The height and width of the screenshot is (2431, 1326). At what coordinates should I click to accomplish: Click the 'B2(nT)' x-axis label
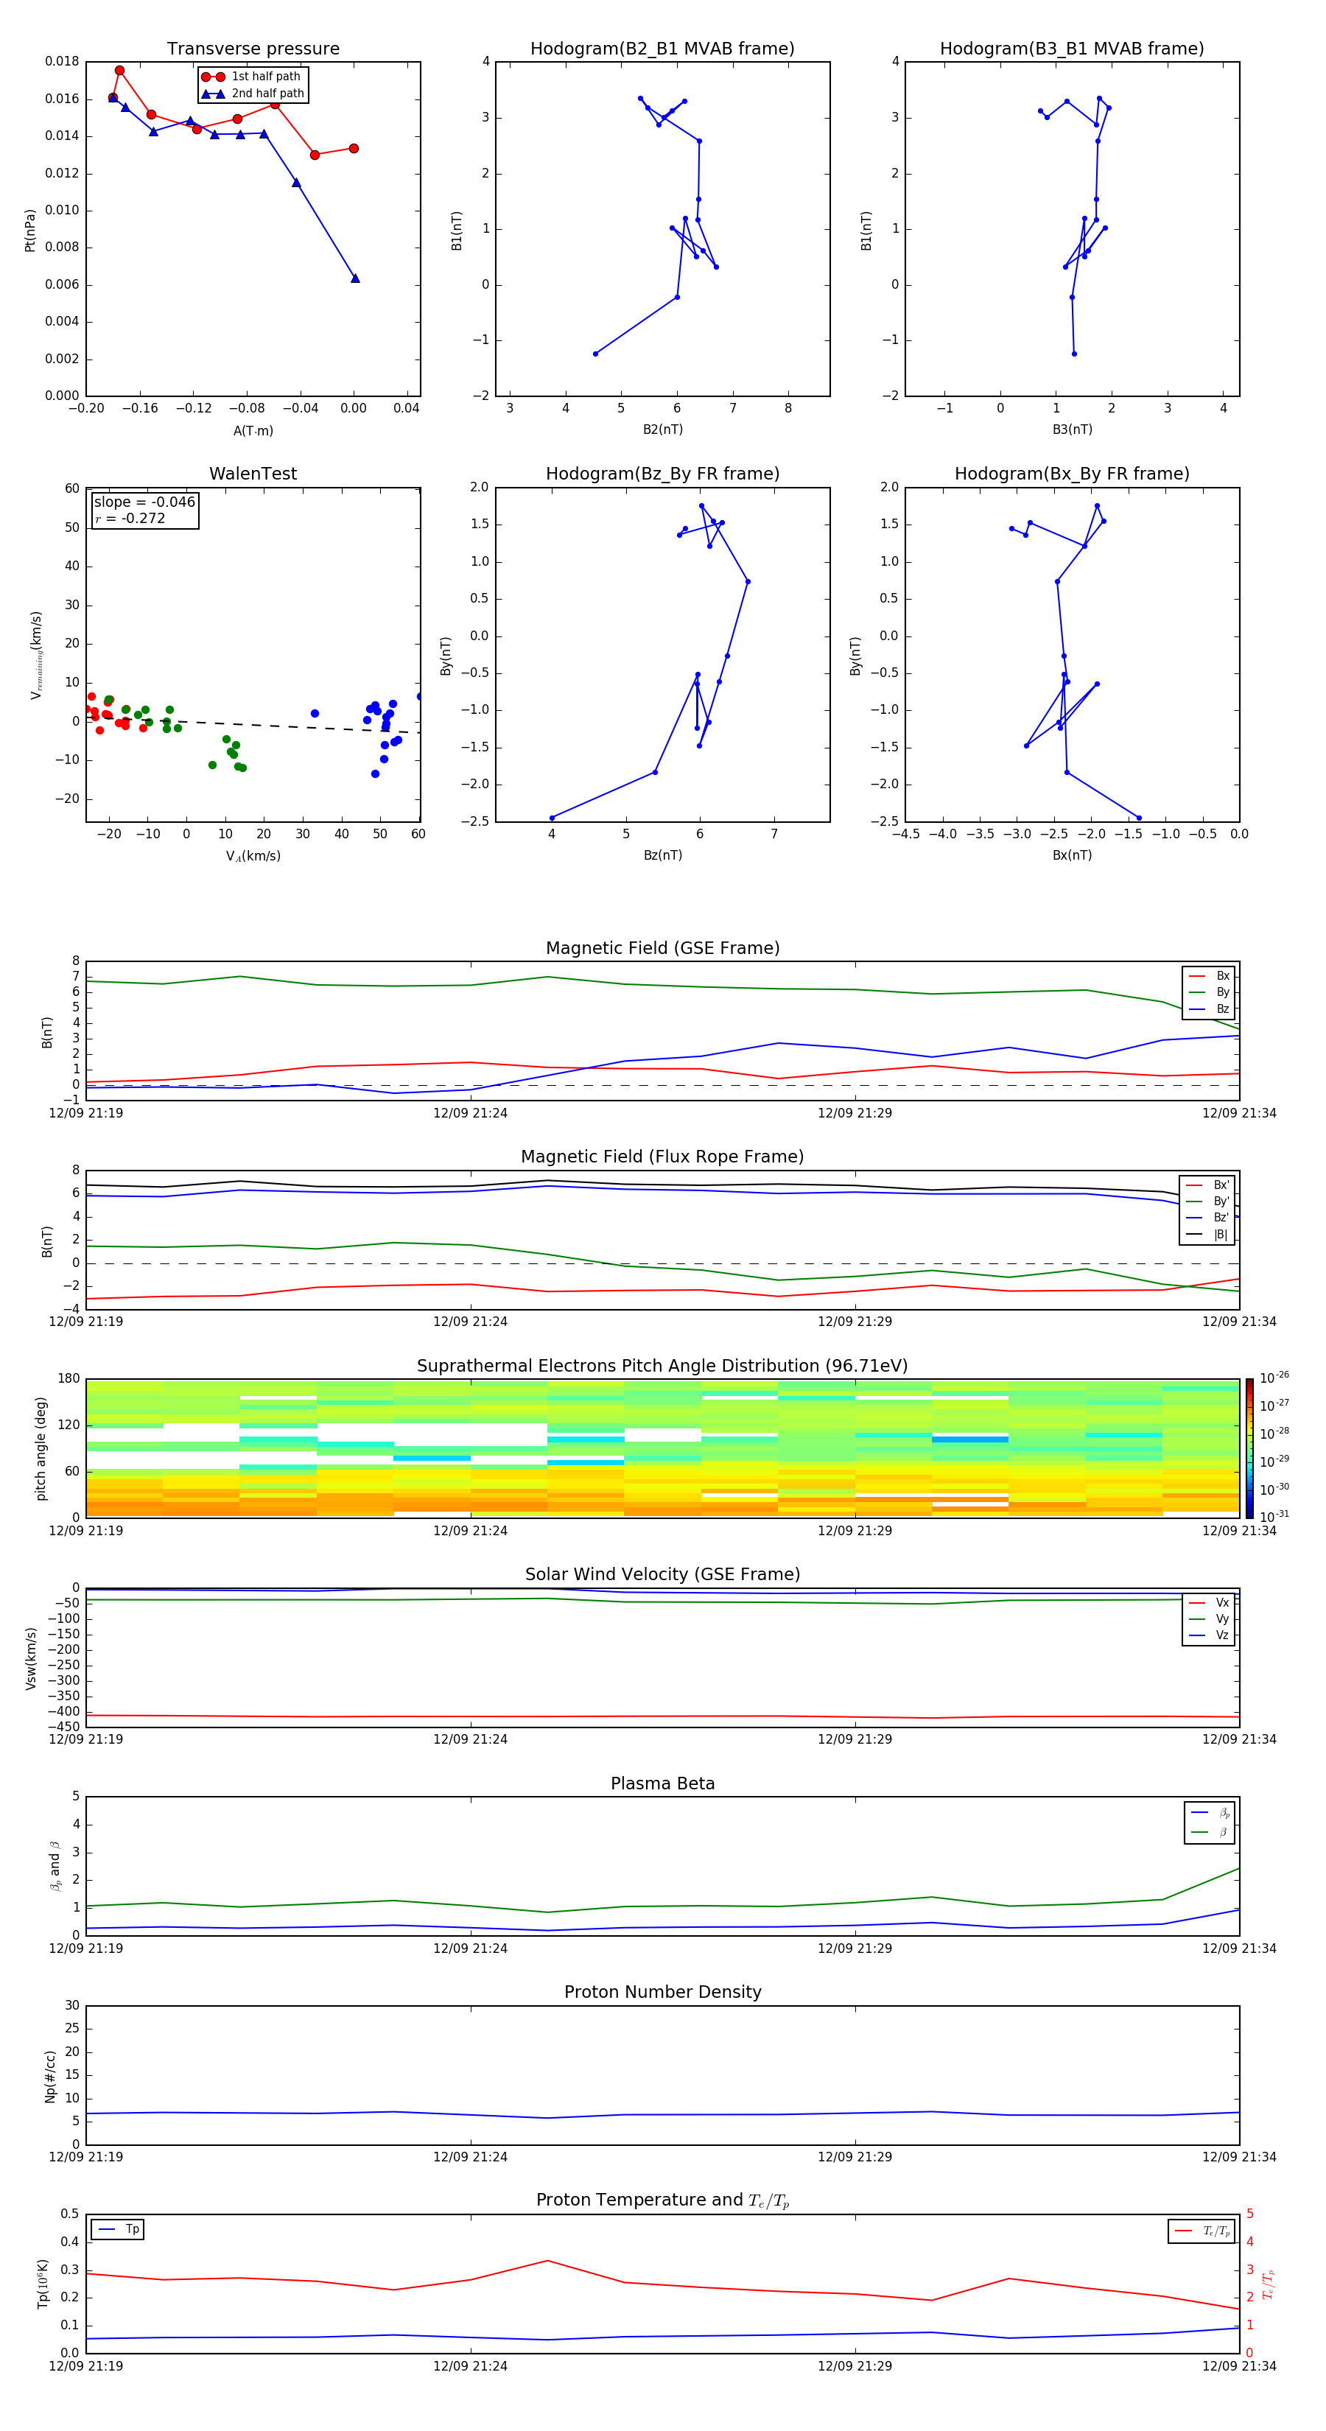(x=662, y=429)
